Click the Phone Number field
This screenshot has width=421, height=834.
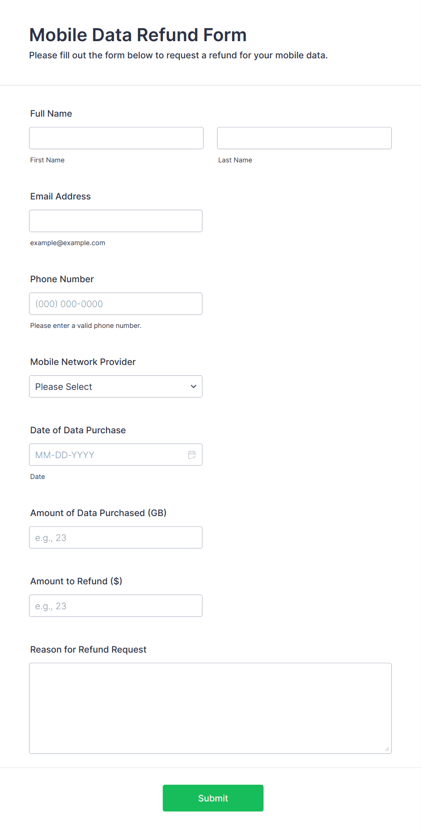[116, 303]
